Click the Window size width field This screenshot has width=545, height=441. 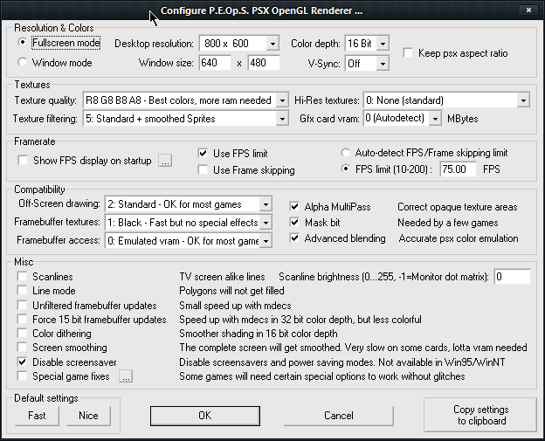[215, 63]
